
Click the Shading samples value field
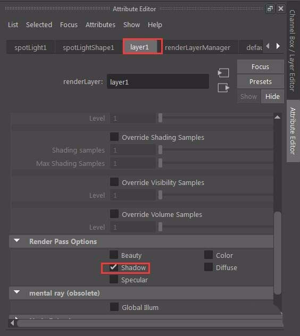(133, 150)
